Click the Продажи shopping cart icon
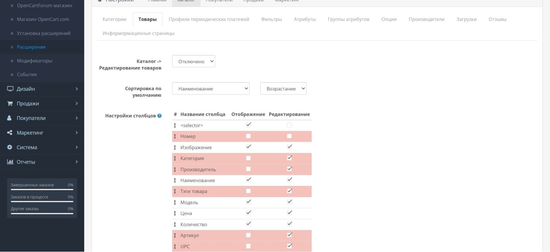 [10, 103]
